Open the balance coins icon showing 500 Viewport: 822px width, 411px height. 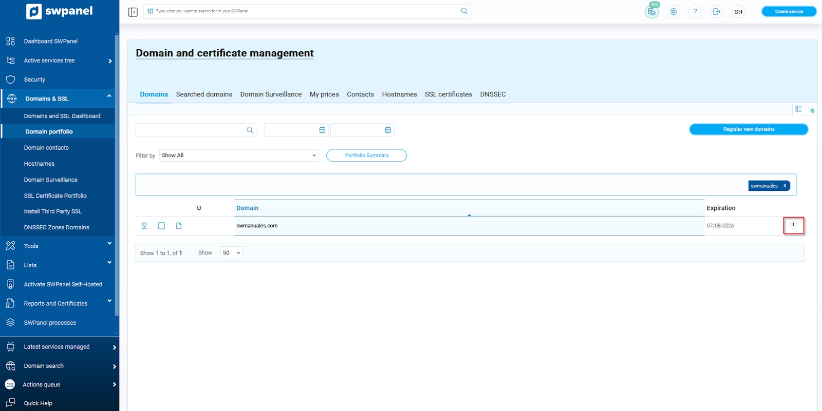pos(651,11)
